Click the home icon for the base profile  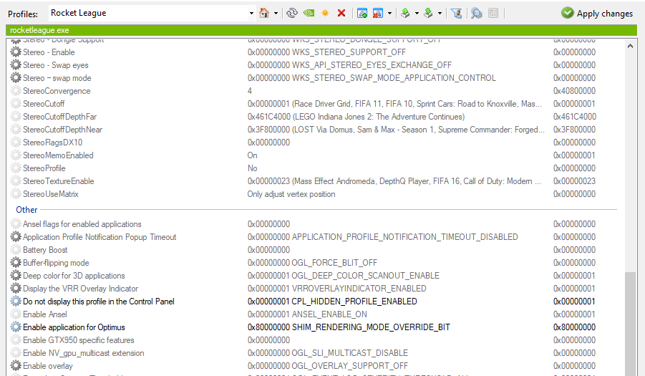[264, 13]
